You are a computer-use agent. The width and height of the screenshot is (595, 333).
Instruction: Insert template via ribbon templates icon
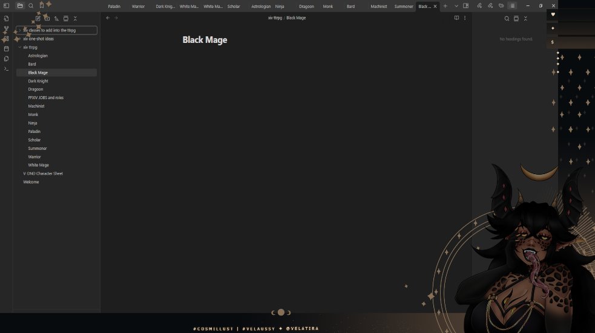6,59
